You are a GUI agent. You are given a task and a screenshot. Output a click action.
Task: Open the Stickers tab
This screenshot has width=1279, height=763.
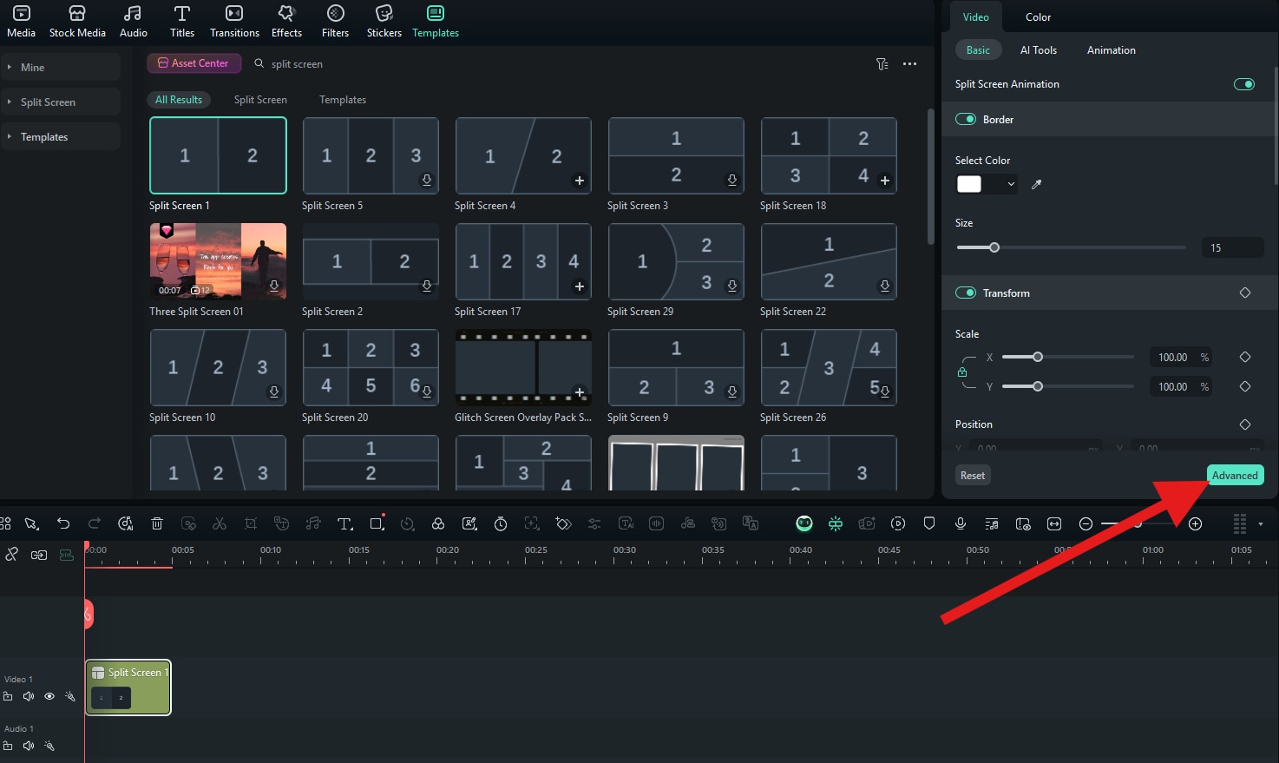coord(384,21)
